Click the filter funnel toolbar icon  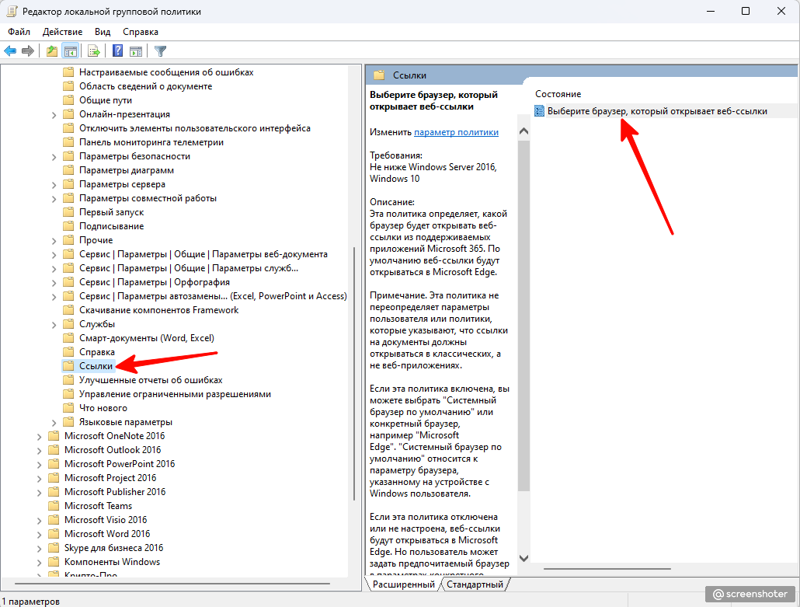coord(160,51)
